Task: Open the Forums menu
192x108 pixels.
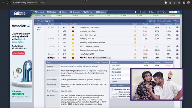Action: coord(39,12)
